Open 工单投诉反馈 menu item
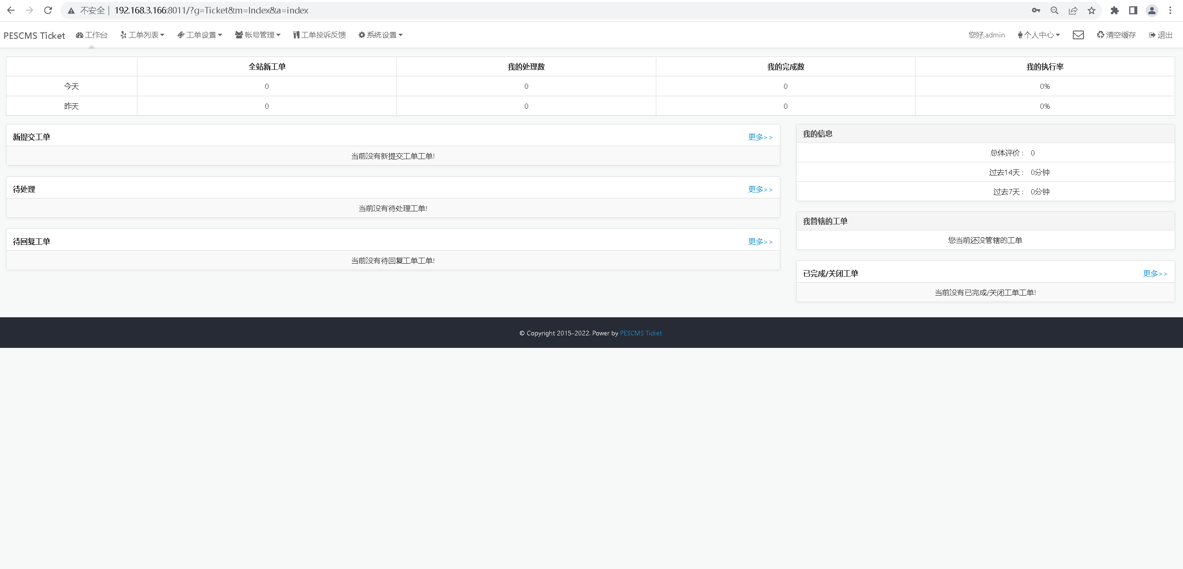 319,35
